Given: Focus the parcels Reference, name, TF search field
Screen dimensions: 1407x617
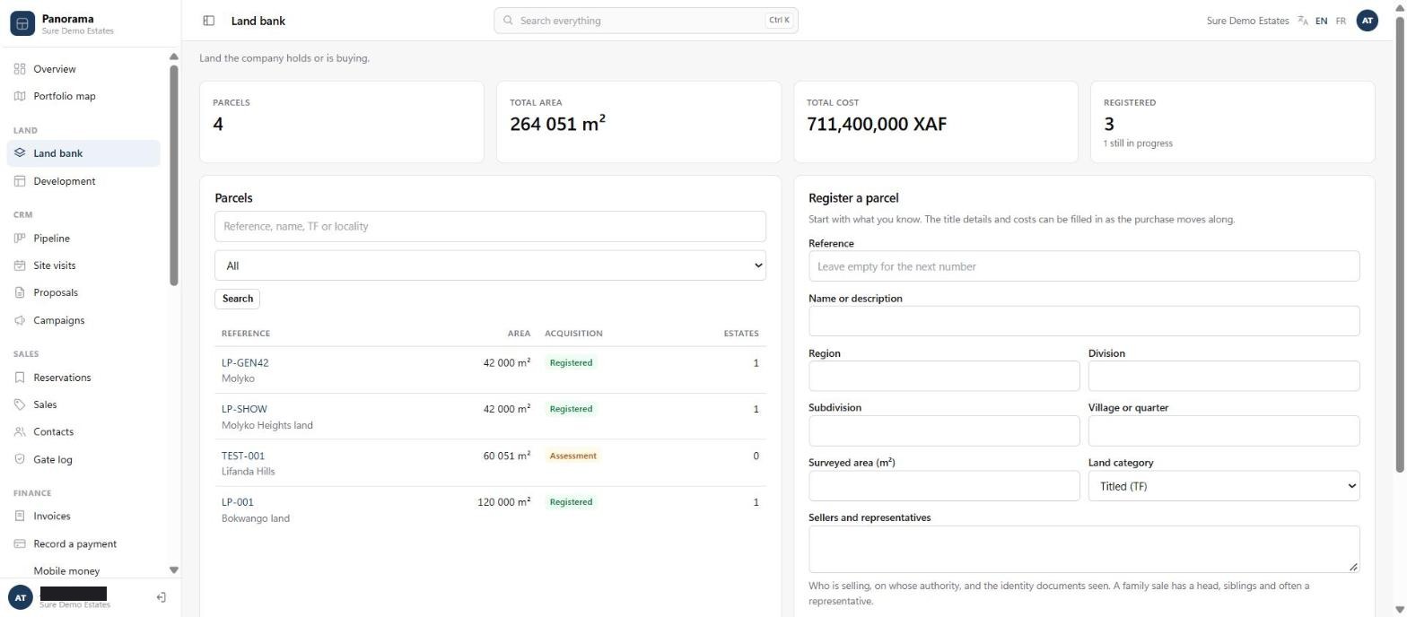Looking at the screenshot, I should tap(490, 226).
